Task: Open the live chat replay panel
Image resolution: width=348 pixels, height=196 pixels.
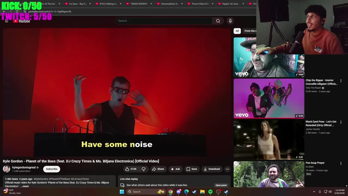Action: (221, 185)
